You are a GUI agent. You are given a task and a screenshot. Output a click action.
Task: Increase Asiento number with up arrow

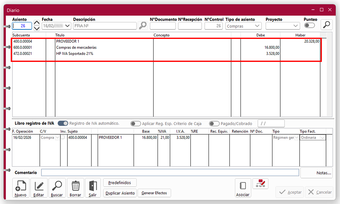coord(37,23)
